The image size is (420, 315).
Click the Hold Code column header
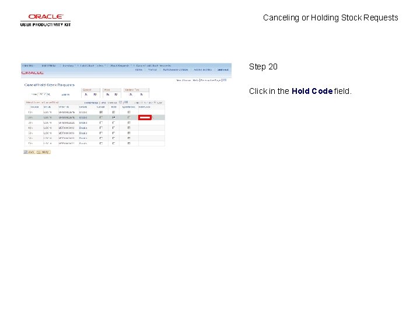pyautogui.click(x=145, y=107)
